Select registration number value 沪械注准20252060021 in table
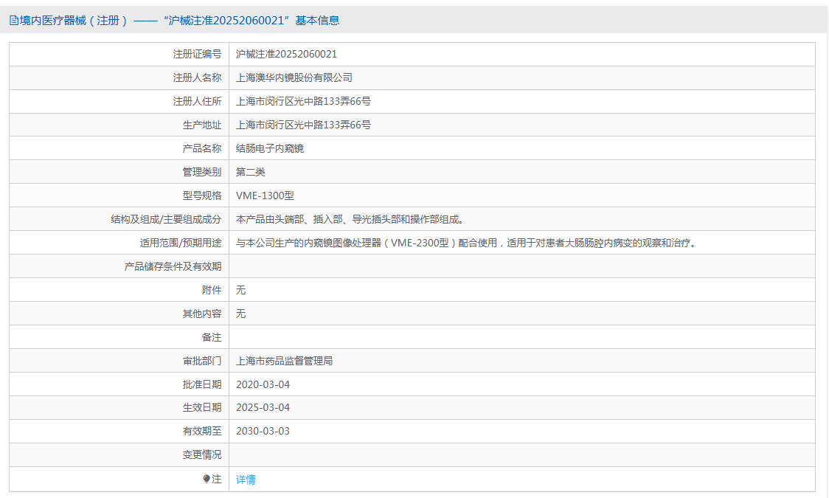This screenshot has width=829, height=498. pos(286,54)
